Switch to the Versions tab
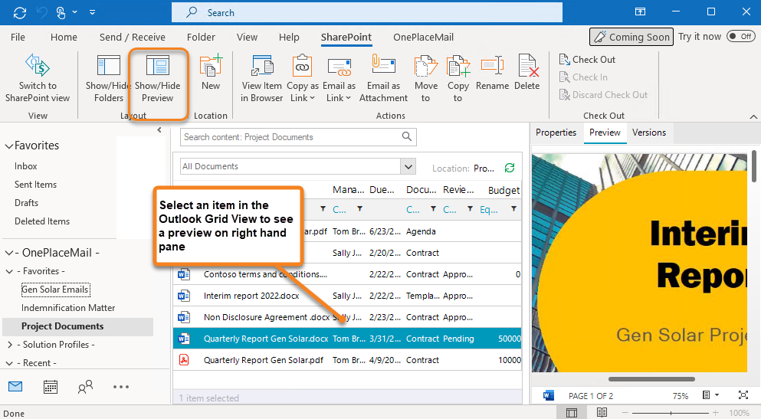761x419 pixels. tap(649, 133)
